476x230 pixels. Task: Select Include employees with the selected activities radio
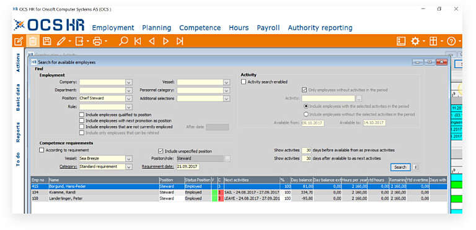click(306, 106)
